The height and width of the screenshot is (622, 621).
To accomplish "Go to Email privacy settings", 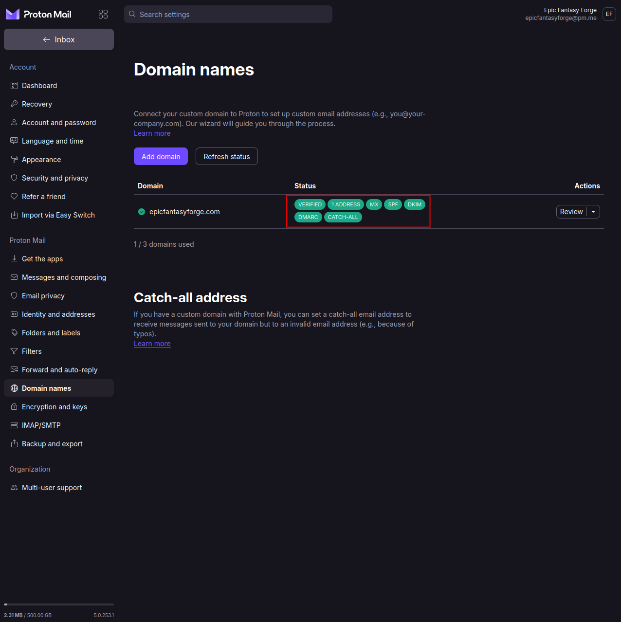I will click(59, 296).
